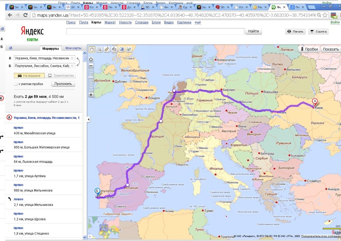
Task: Collapse the left route panel arrow
Action: [x=88, y=119]
